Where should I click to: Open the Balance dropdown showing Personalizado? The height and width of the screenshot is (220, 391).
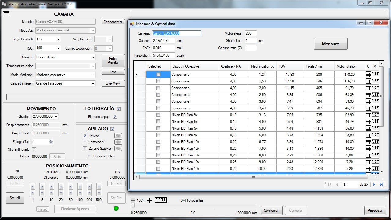coord(93,57)
